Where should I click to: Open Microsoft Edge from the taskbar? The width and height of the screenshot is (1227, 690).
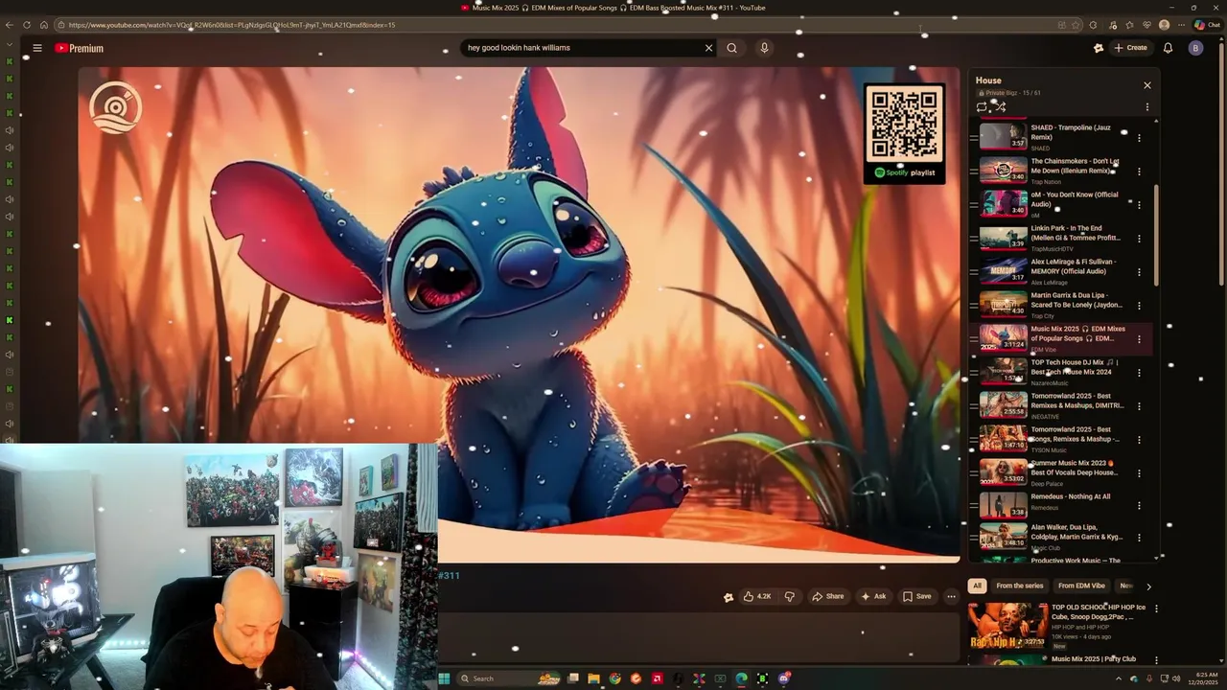click(741, 678)
